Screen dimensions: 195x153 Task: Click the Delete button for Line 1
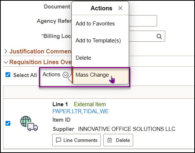pos(118,140)
